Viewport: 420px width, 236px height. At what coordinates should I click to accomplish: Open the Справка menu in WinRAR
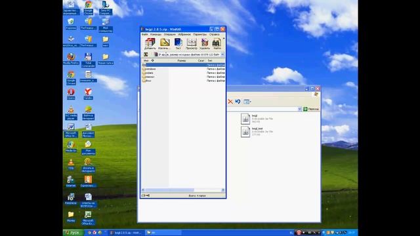(x=215, y=34)
